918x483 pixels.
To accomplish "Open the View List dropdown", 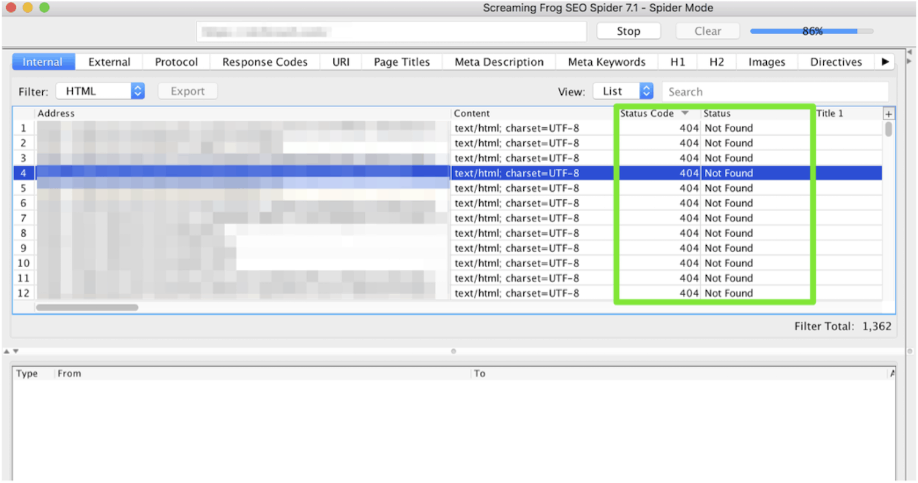I will [623, 91].
